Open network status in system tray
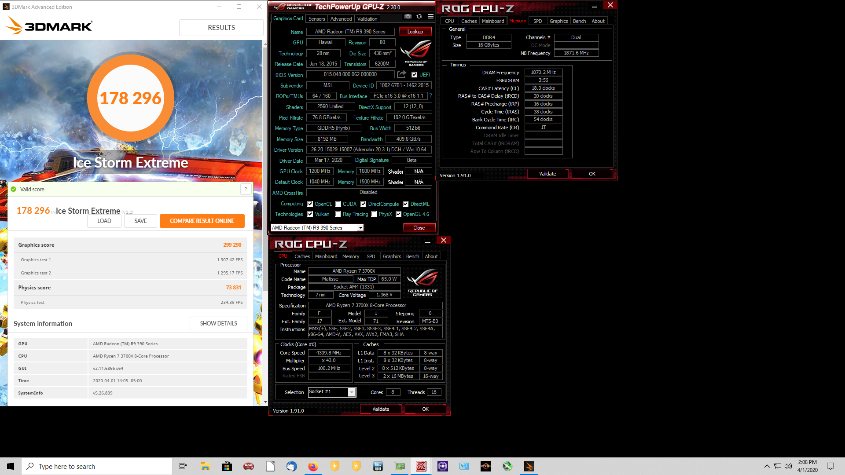845x475 pixels. coord(778,466)
